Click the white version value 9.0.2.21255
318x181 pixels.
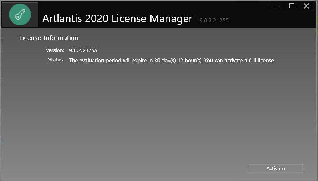pos(83,50)
